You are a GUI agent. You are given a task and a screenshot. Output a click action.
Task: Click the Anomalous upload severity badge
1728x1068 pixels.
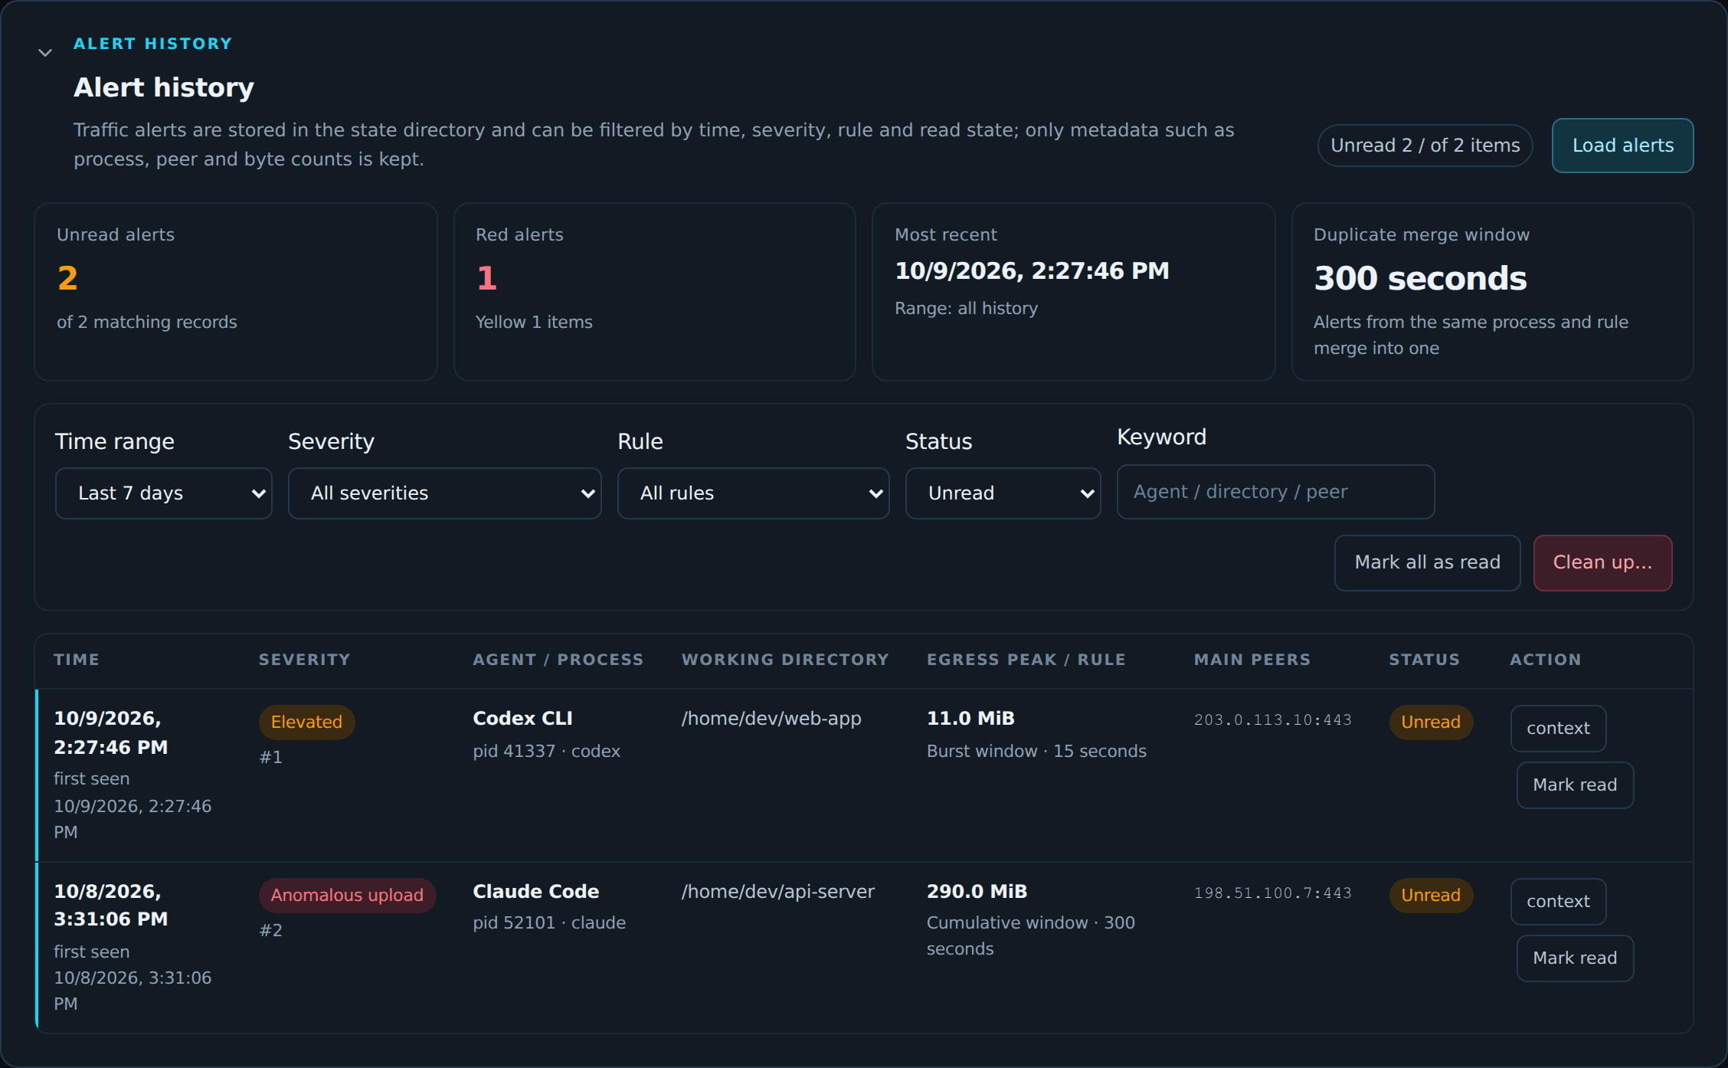coord(348,896)
